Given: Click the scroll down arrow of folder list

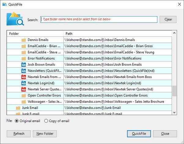Looking at the screenshot, I should [174, 113].
